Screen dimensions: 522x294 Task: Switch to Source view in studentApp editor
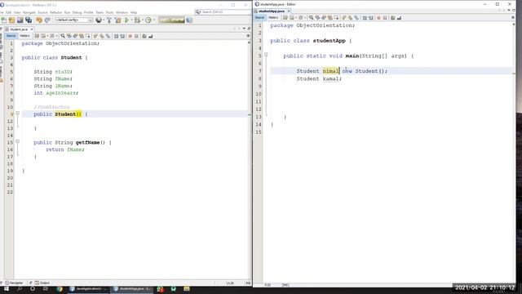click(259, 18)
